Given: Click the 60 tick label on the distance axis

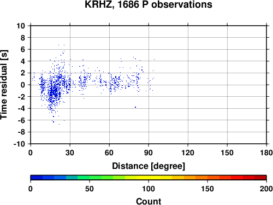Looking at the screenshot, I should point(109,153).
